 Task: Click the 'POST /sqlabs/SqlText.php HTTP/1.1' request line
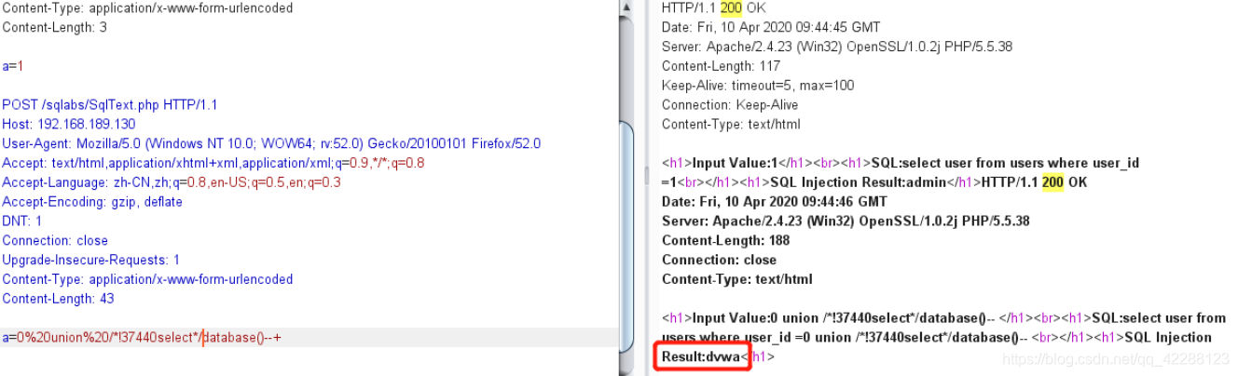pos(109,105)
